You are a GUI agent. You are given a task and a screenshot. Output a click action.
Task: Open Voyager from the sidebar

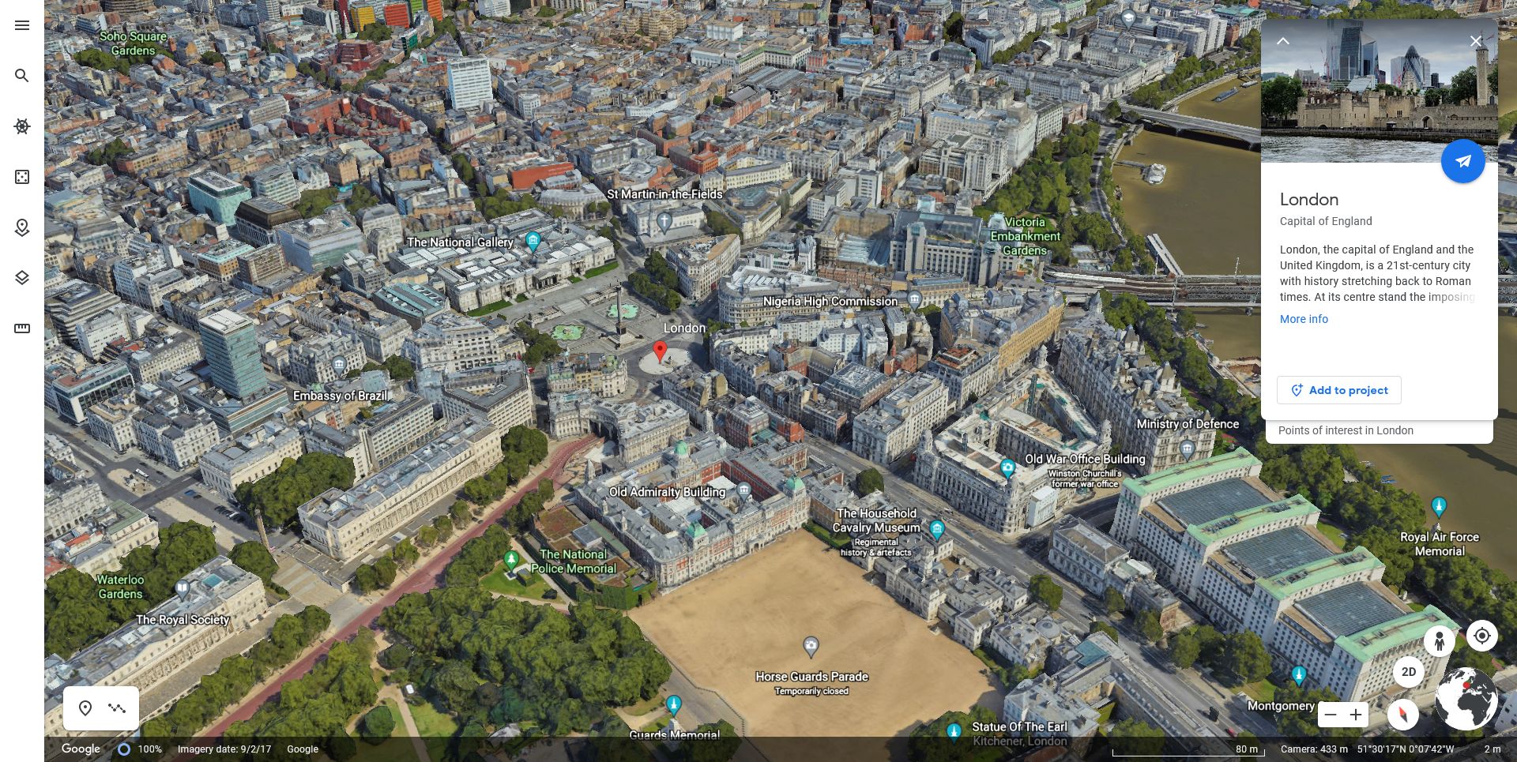22,126
